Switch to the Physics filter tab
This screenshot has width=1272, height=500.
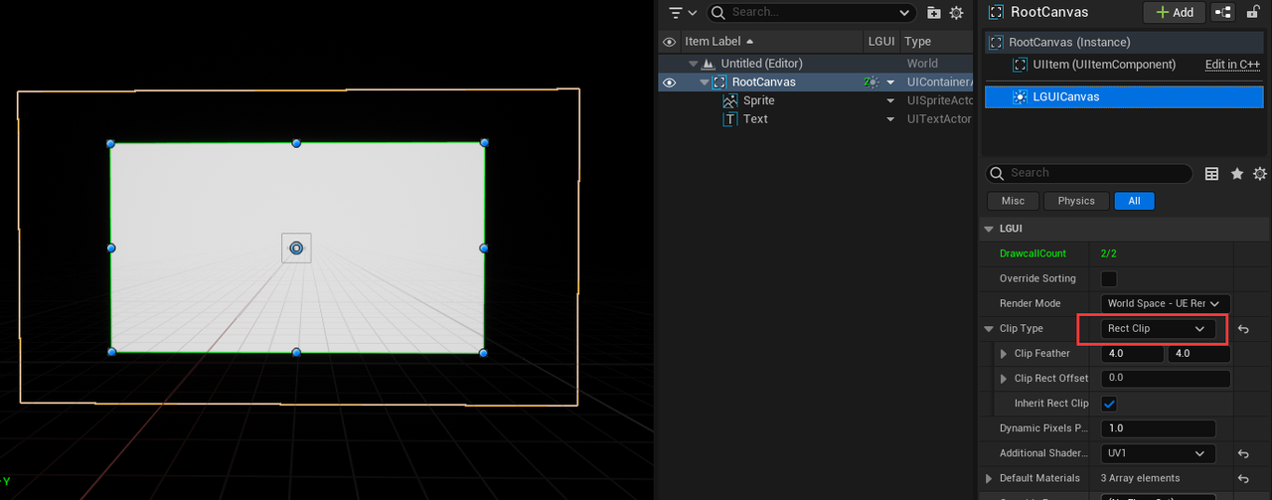coord(1075,201)
